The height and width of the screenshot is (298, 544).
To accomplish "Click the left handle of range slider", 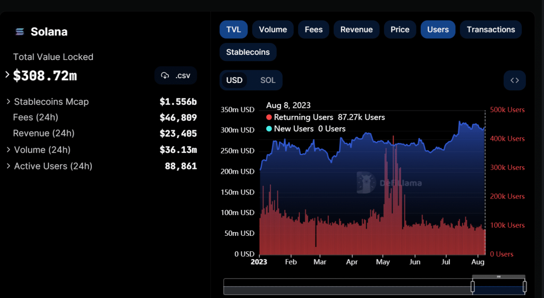I will pyautogui.click(x=472, y=287).
